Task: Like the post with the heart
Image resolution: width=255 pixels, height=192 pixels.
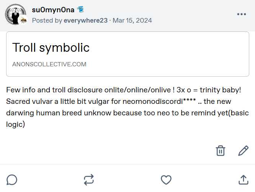Action: 166,179
